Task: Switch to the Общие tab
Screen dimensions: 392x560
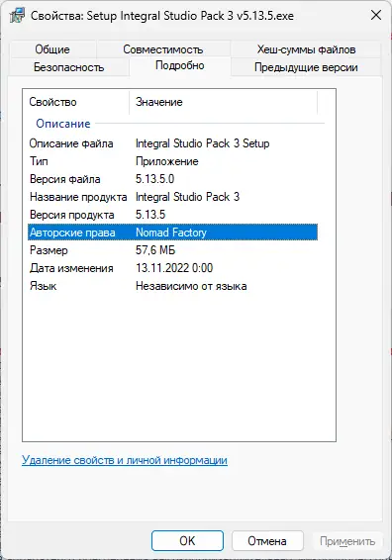Action: (x=52, y=49)
